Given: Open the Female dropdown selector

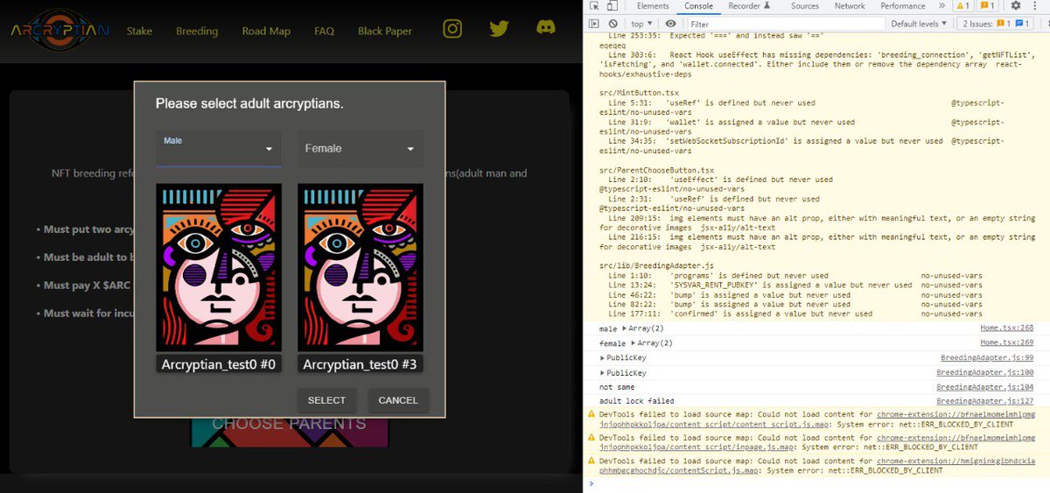Looking at the screenshot, I should coord(360,149).
